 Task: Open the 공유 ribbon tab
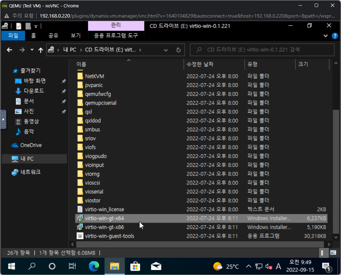tap(53, 35)
